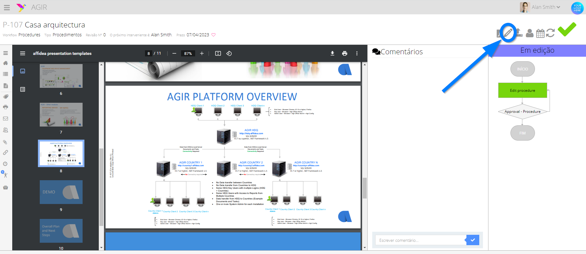
Task: Click the Procedimentos type label
Action: click(x=67, y=35)
